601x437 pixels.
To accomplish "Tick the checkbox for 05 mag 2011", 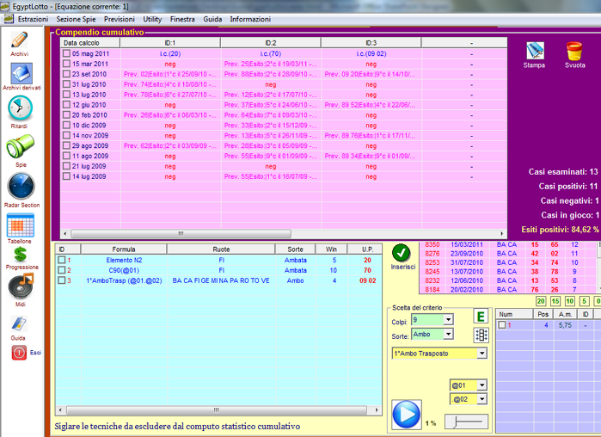I will pos(66,53).
